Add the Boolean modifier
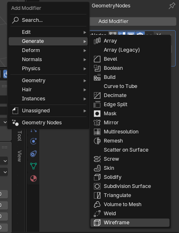The image size is (179, 233). [130, 68]
